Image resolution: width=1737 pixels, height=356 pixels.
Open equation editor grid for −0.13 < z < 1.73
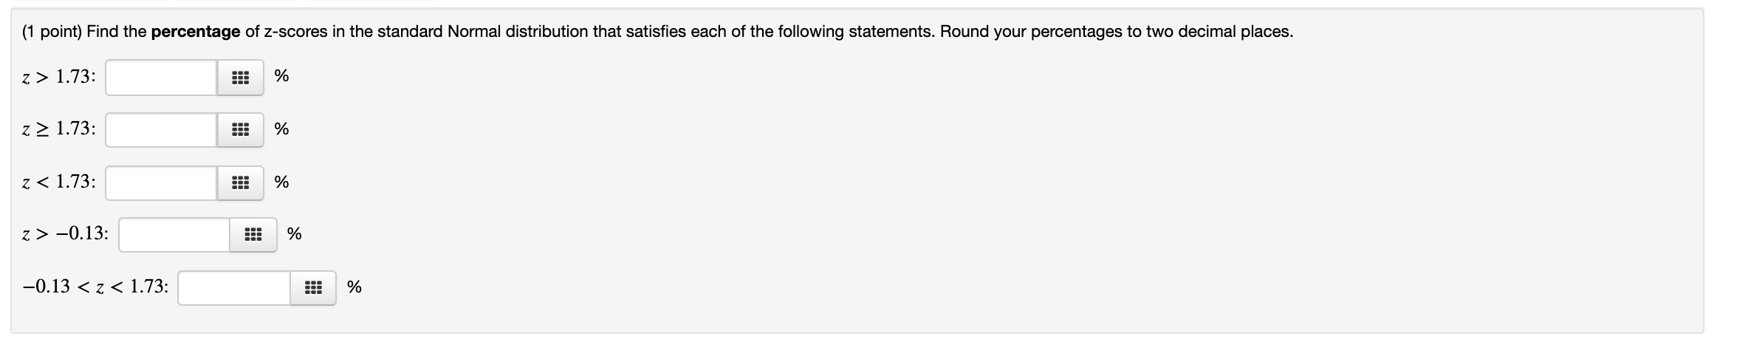point(313,288)
